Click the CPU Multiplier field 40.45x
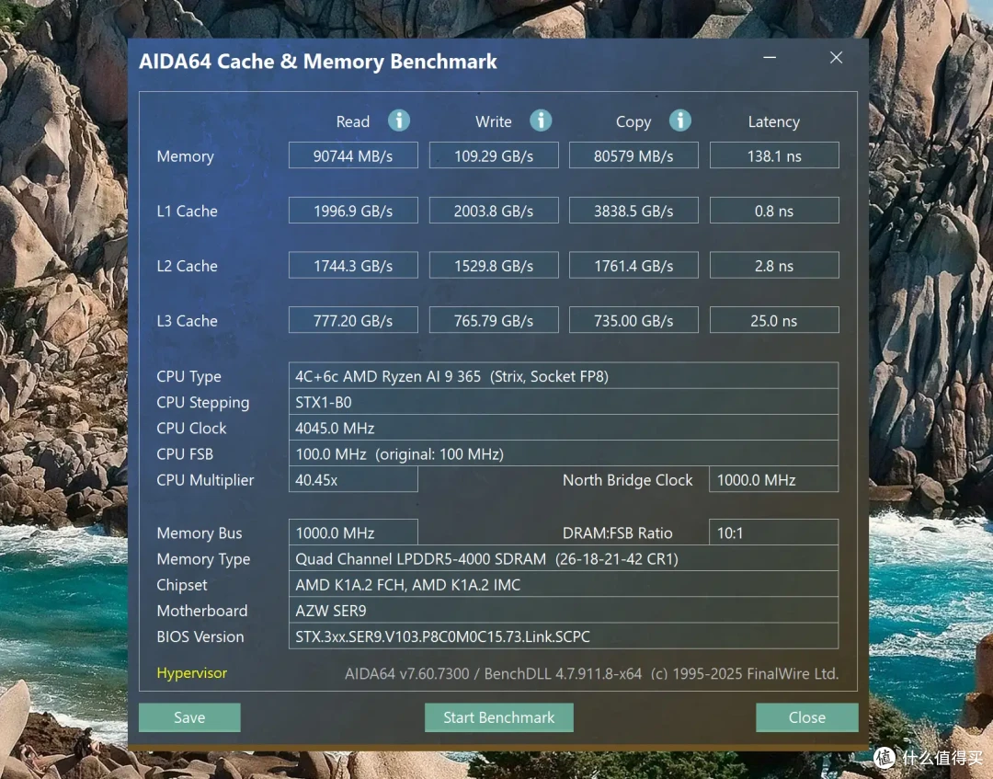 point(353,480)
